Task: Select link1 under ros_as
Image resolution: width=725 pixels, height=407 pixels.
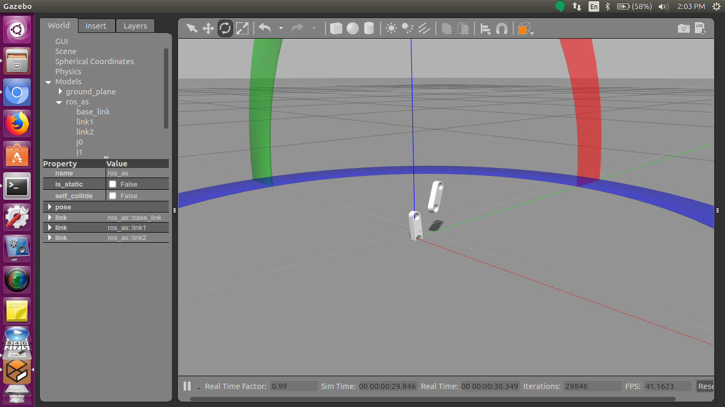Action: tap(85, 122)
